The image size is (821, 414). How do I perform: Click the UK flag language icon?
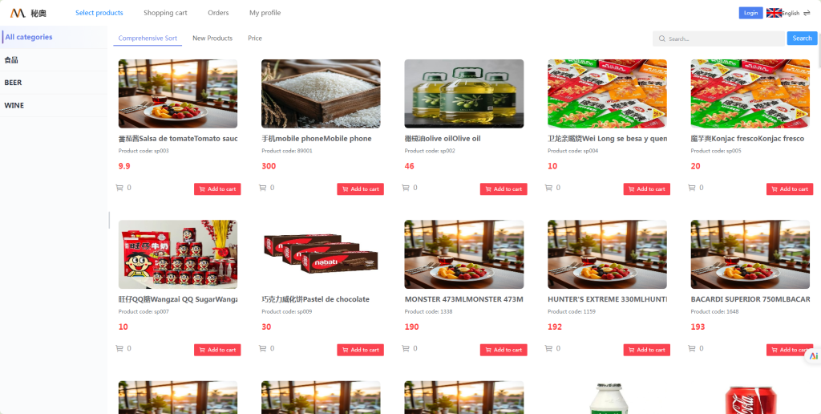[x=774, y=13]
